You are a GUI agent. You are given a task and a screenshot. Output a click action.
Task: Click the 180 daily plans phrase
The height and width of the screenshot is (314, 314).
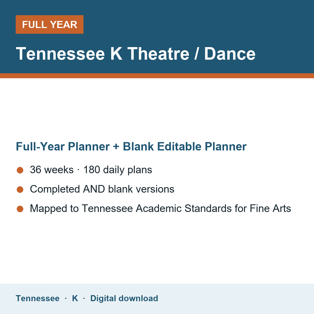[x=118, y=170]
